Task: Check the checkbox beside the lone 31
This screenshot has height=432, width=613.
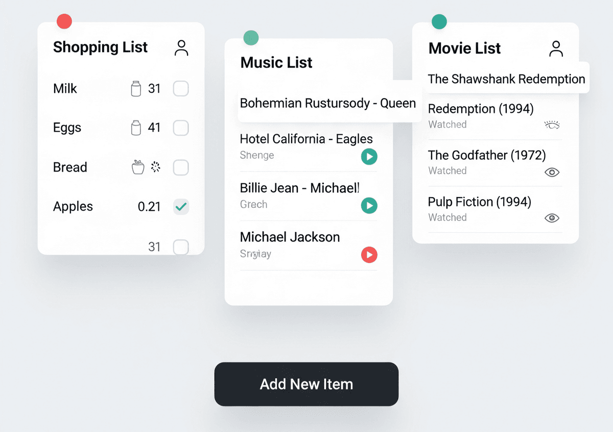Action: tap(181, 247)
